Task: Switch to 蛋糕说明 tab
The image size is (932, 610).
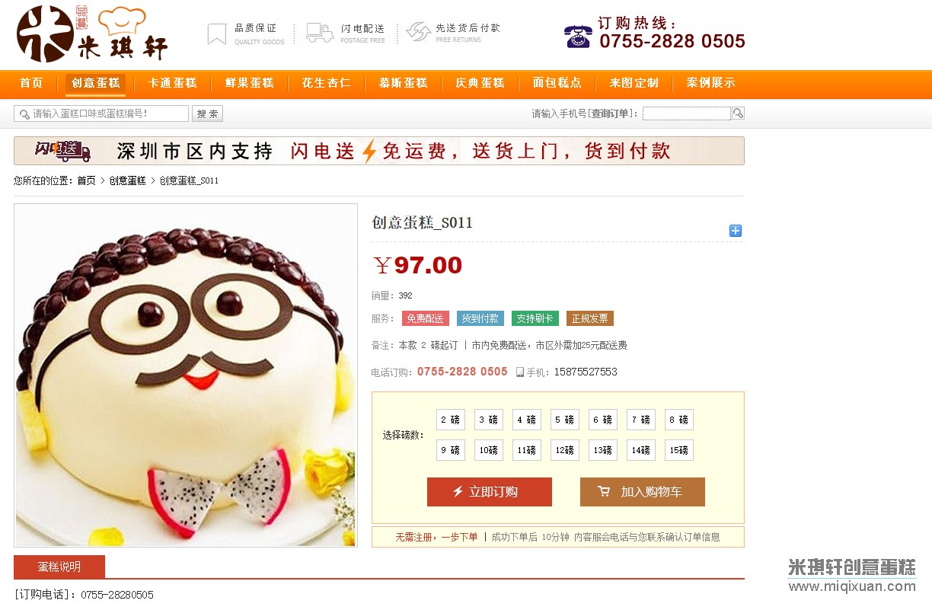Action: pyautogui.click(x=59, y=567)
